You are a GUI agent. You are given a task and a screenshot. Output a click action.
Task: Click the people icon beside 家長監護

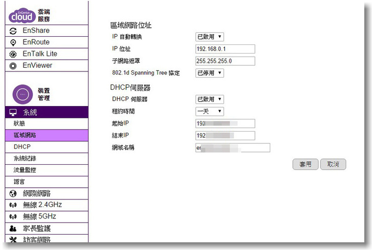pyautogui.click(x=13, y=229)
